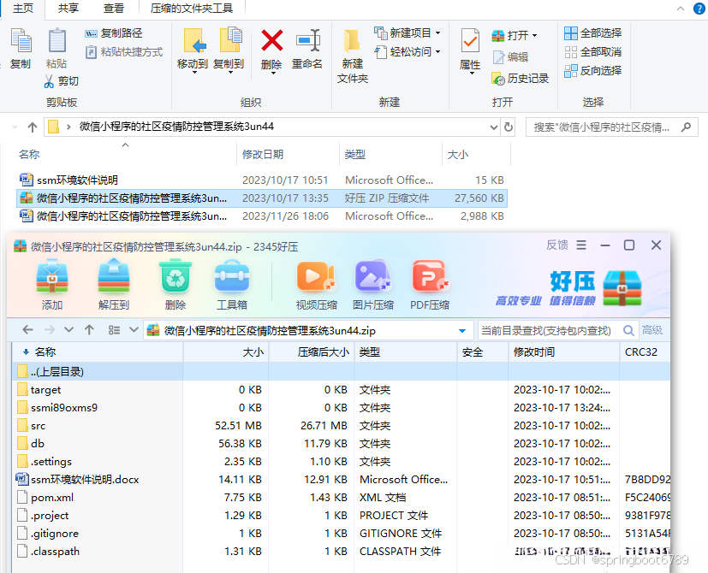
Task: Select the .gitignore file row
Action: coord(341,534)
